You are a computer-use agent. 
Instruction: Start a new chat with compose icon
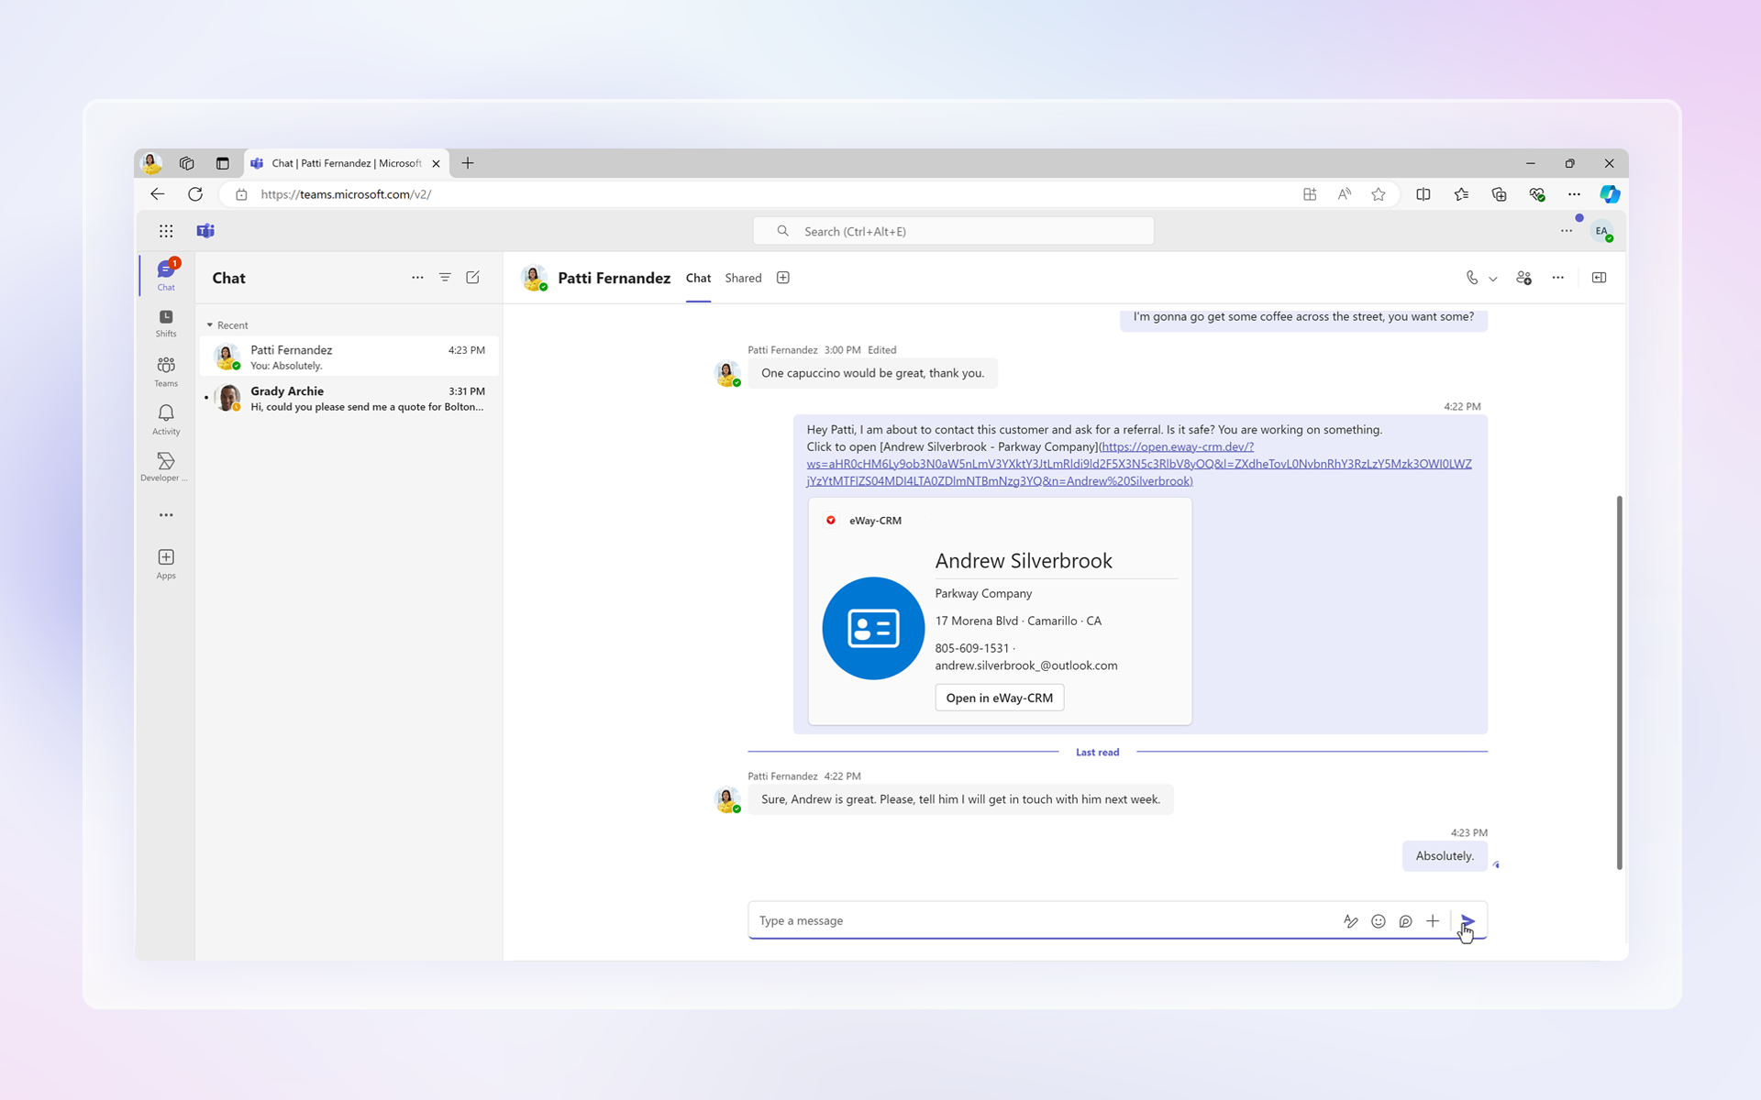473,278
